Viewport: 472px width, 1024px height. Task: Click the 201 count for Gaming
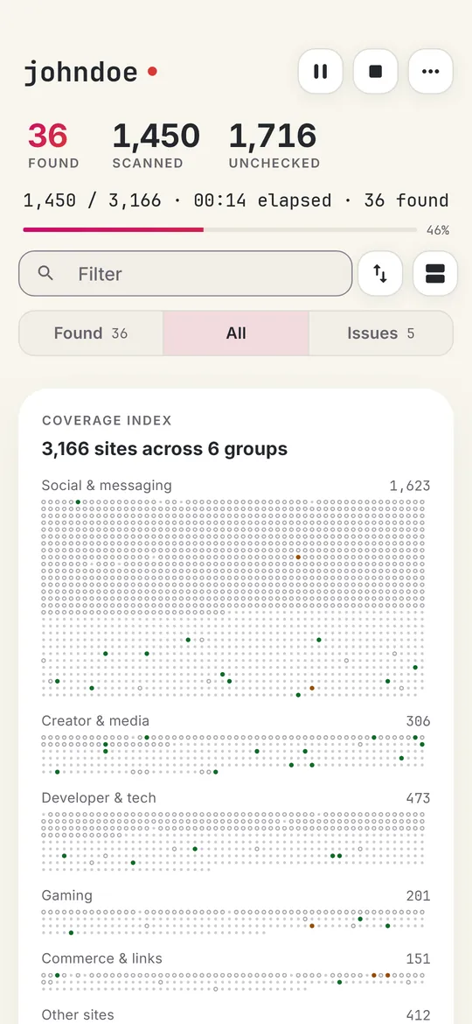click(x=418, y=895)
